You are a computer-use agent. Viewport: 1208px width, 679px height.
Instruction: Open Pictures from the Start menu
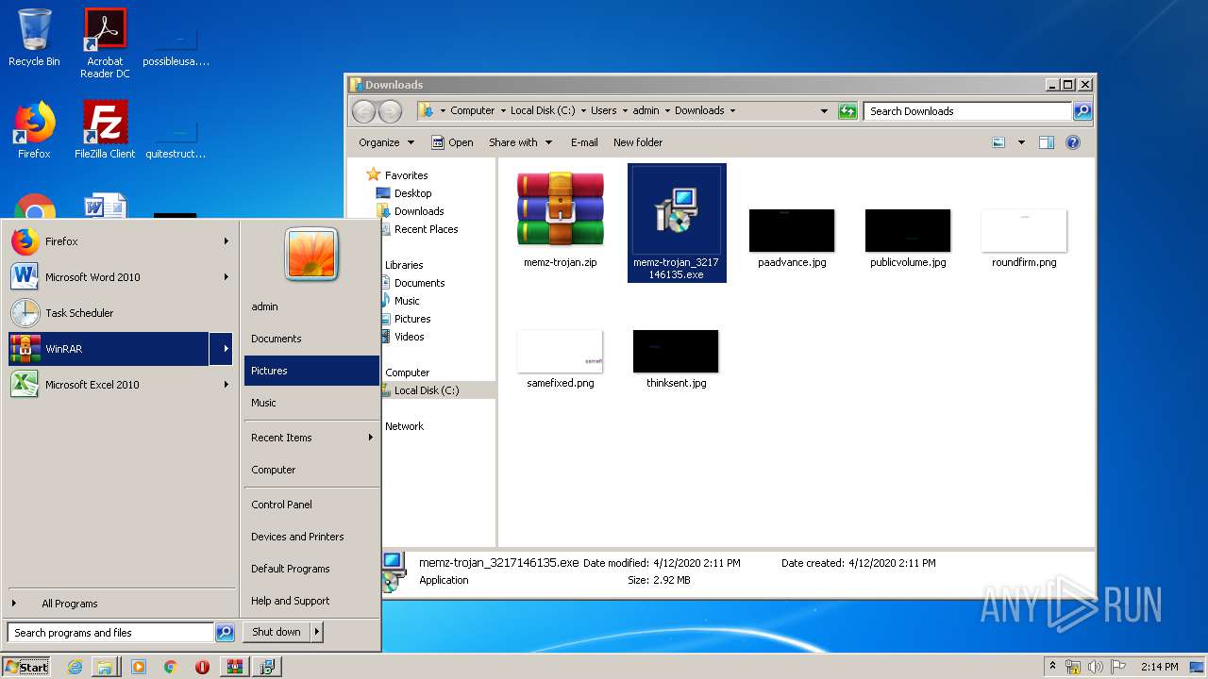tap(311, 371)
